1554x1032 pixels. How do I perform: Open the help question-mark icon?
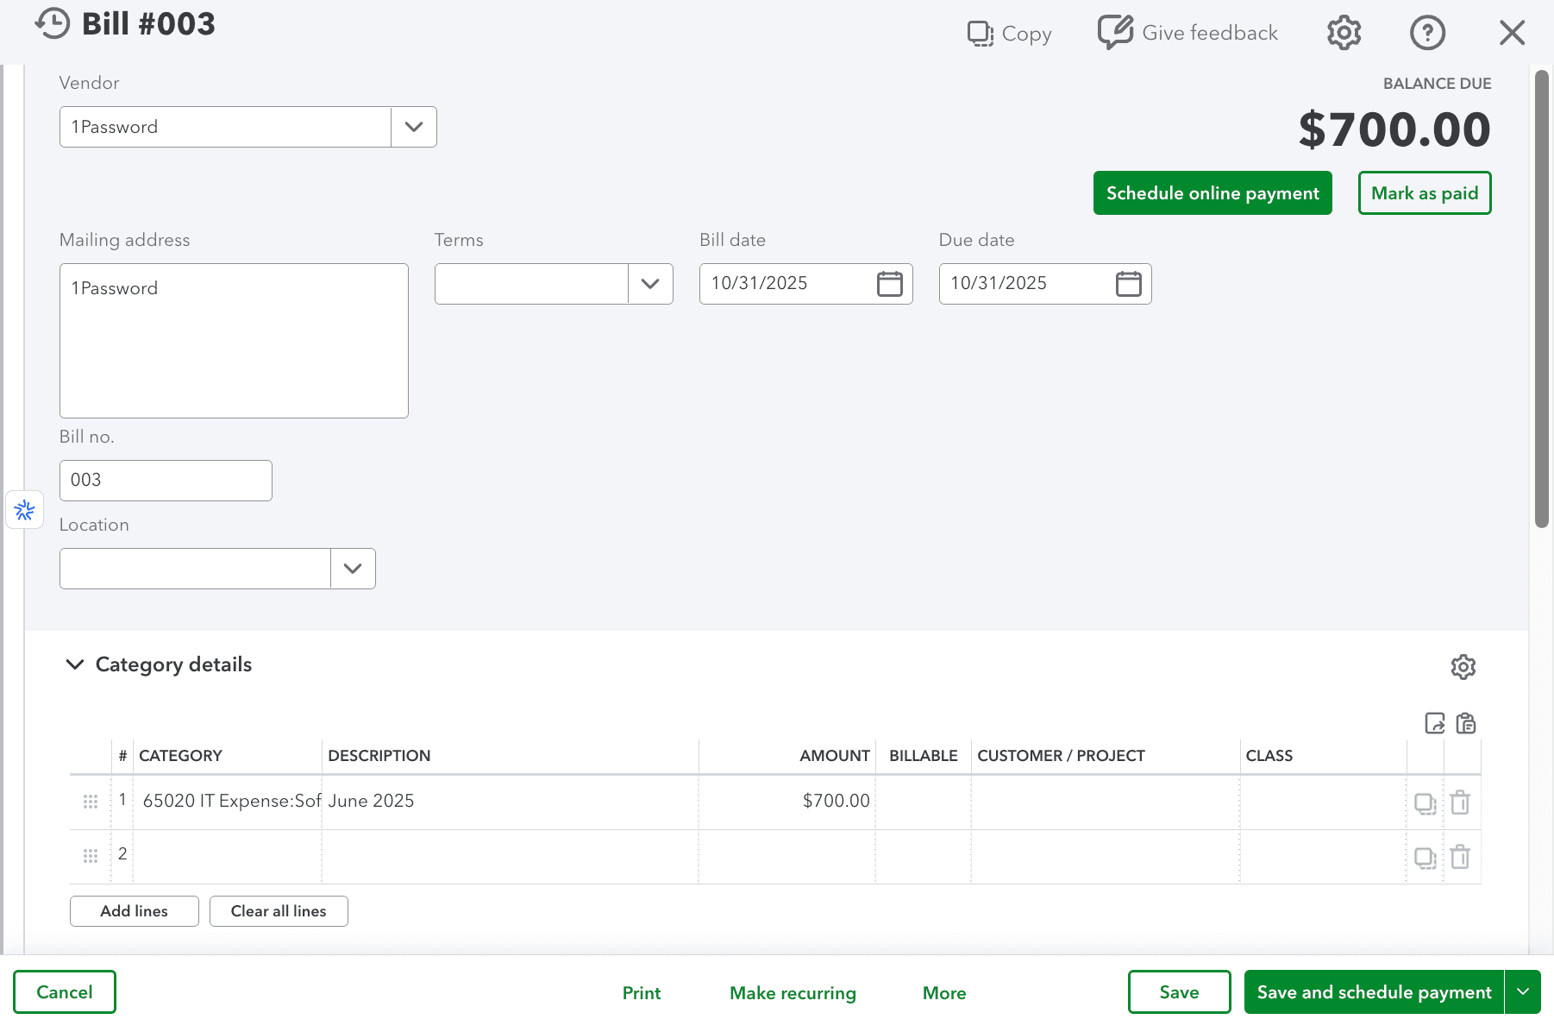click(1427, 32)
